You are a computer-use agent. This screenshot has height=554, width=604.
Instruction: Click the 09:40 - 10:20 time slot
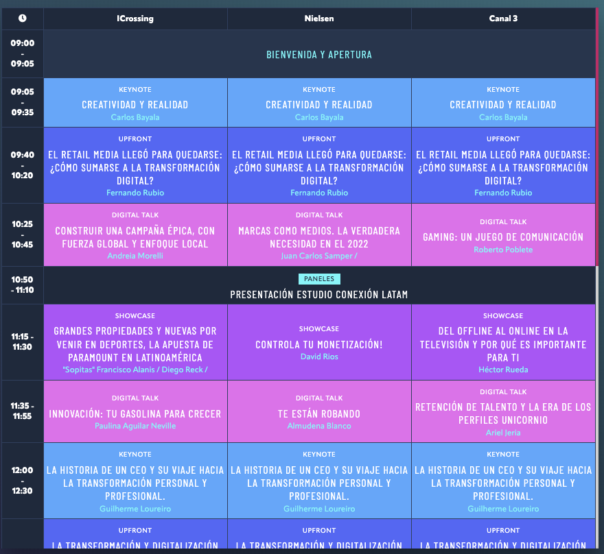[x=23, y=165]
